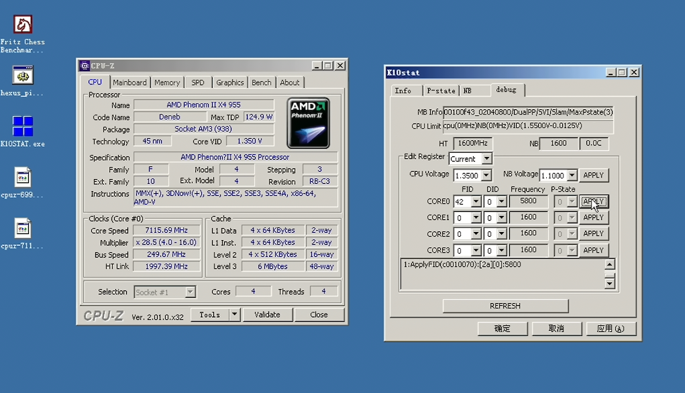Click the 取消 (Cancel) button

557,329
